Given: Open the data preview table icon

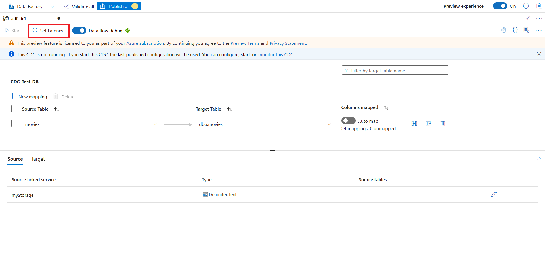Looking at the screenshot, I should pos(428,124).
